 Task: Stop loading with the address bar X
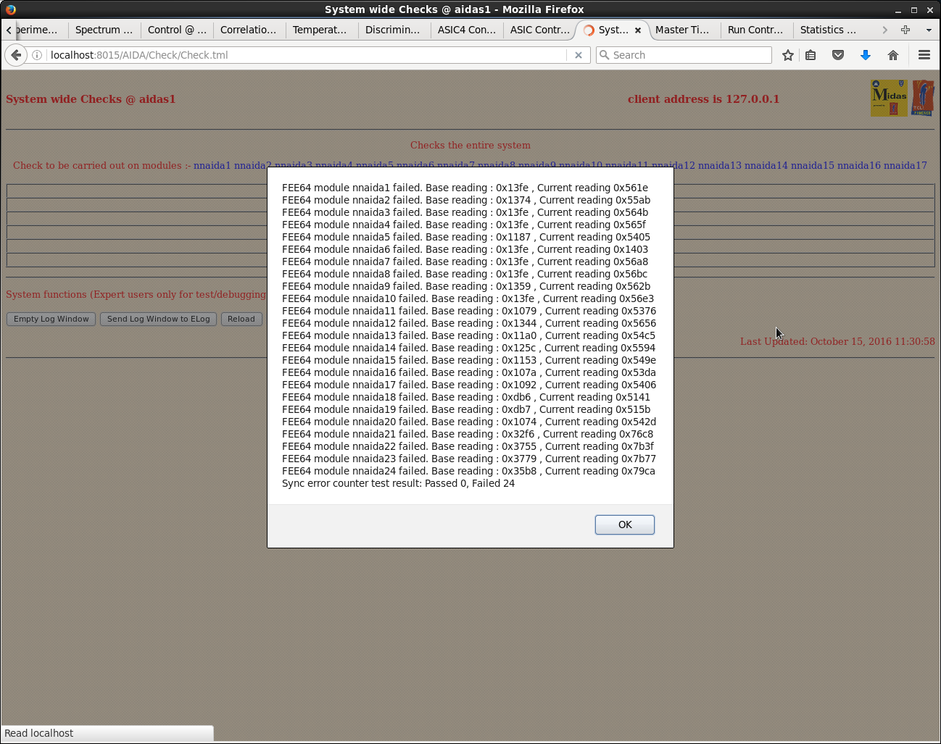(x=579, y=55)
